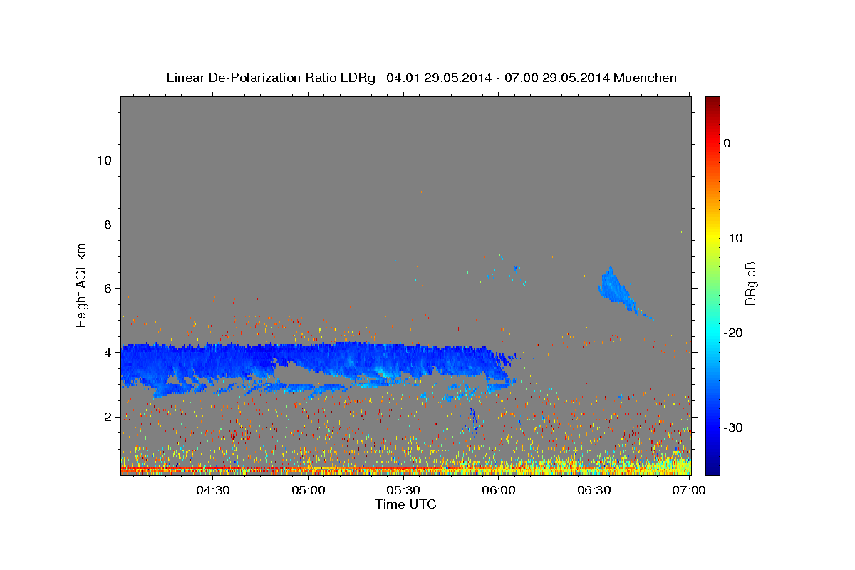Click the plot title 'Linear De-Polarization Ratio LDRg'
855x570 pixels.
click(x=271, y=78)
